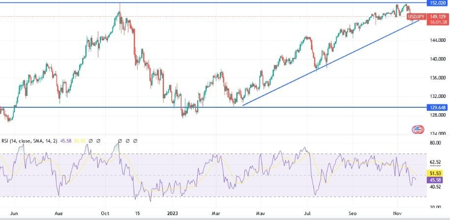Click the Nov label on time axis
Screen dimensions: 450x220
pyautogui.click(x=397, y=214)
